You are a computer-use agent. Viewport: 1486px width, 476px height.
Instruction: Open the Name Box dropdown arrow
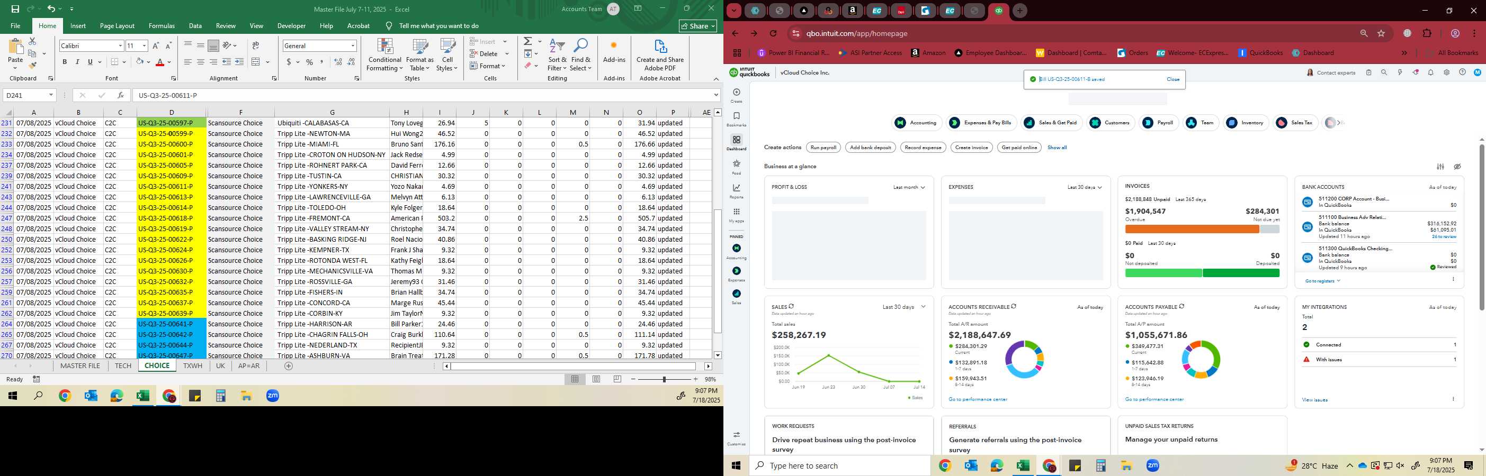(x=51, y=95)
